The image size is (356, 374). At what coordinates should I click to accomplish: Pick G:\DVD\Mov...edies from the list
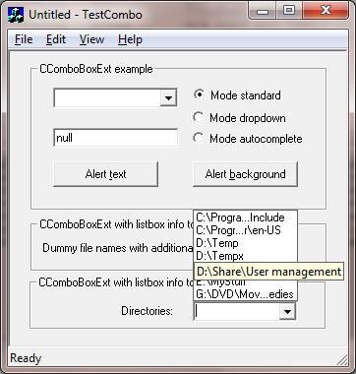246,294
